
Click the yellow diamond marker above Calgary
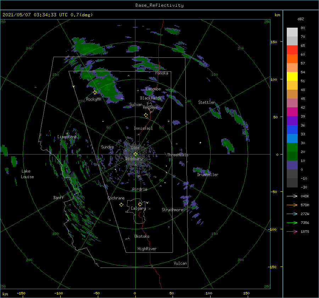point(140,204)
